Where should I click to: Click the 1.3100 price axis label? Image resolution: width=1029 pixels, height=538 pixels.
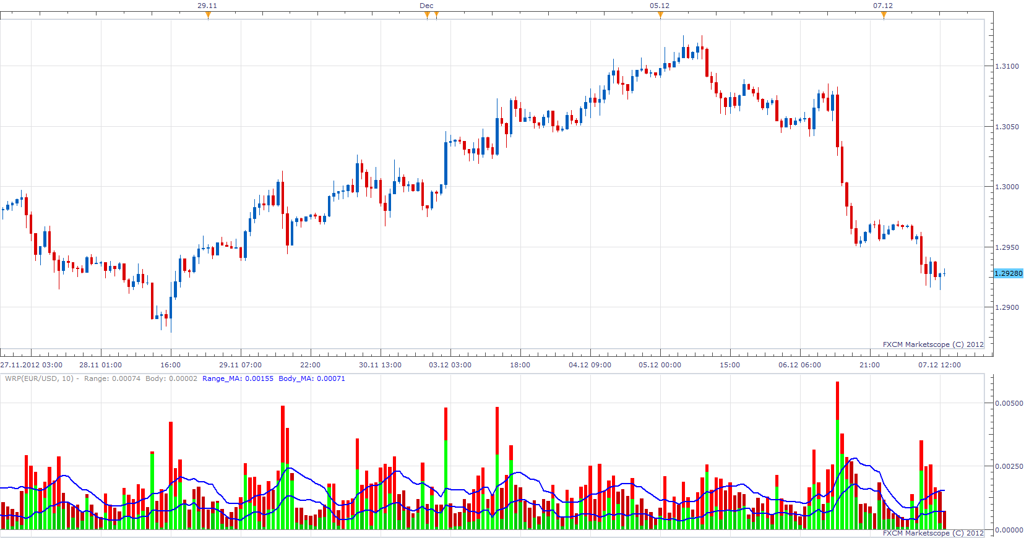tap(1007, 66)
